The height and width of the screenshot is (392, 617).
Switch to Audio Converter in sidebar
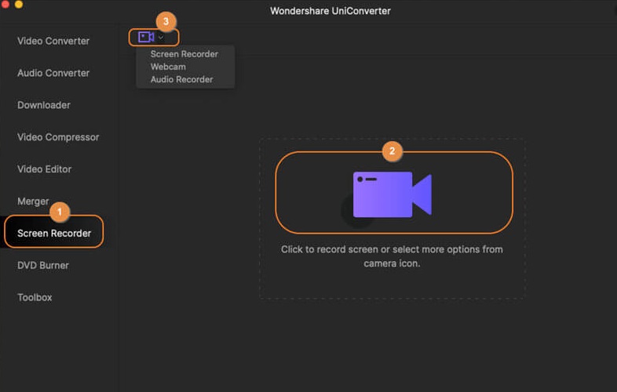pos(53,73)
